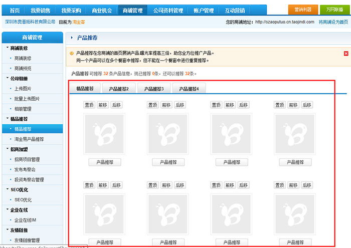Open 淘金易产品推荐 in the sidebar
Viewport: 351px width, 248px height.
pos(29,139)
